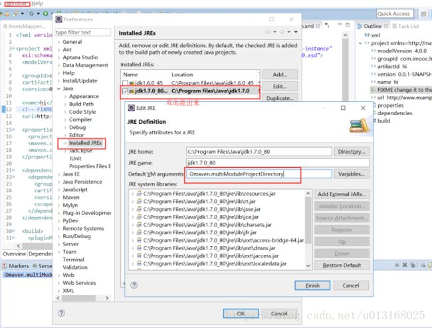Click Cancel in Edit JRE dialog
The height and width of the screenshot is (328, 432).
[351, 285]
